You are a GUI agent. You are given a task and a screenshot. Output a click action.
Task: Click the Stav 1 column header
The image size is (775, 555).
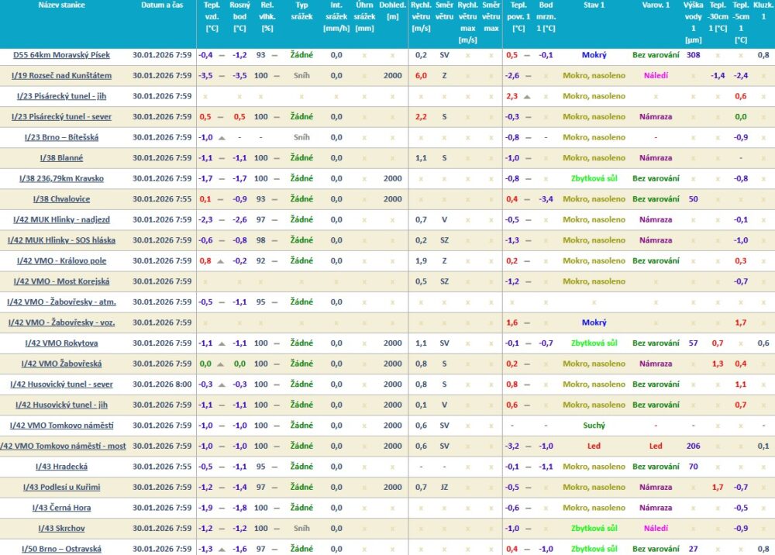(594, 5)
